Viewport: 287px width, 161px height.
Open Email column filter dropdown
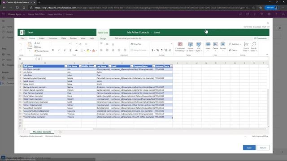(x=131, y=66)
